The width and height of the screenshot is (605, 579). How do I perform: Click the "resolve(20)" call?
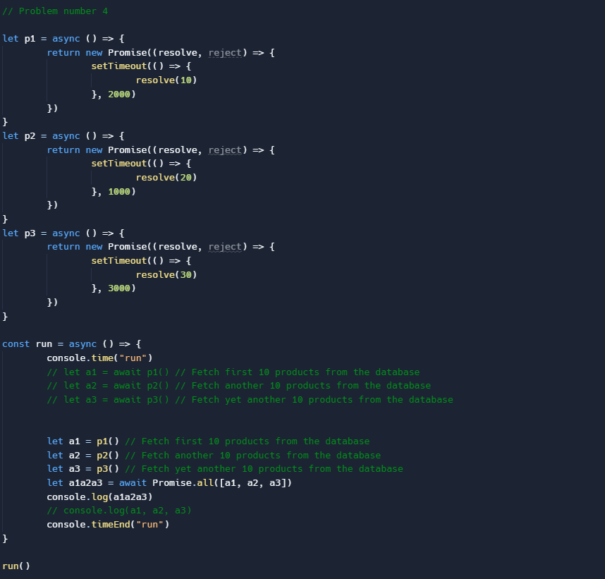tap(166, 178)
